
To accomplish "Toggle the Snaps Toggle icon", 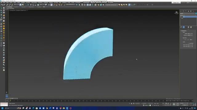I will click(54, 5).
